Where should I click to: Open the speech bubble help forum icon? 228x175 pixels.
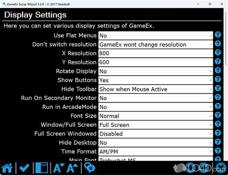(x=89, y=168)
